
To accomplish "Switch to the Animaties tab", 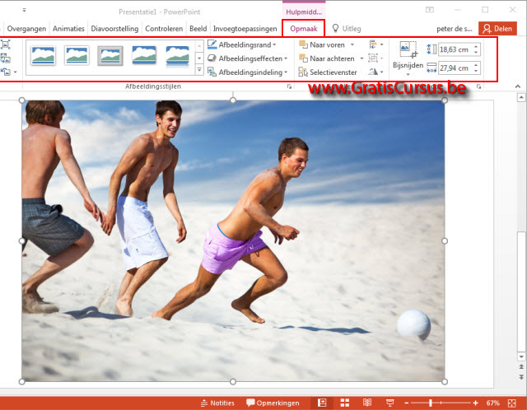I will pyautogui.click(x=68, y=29).
